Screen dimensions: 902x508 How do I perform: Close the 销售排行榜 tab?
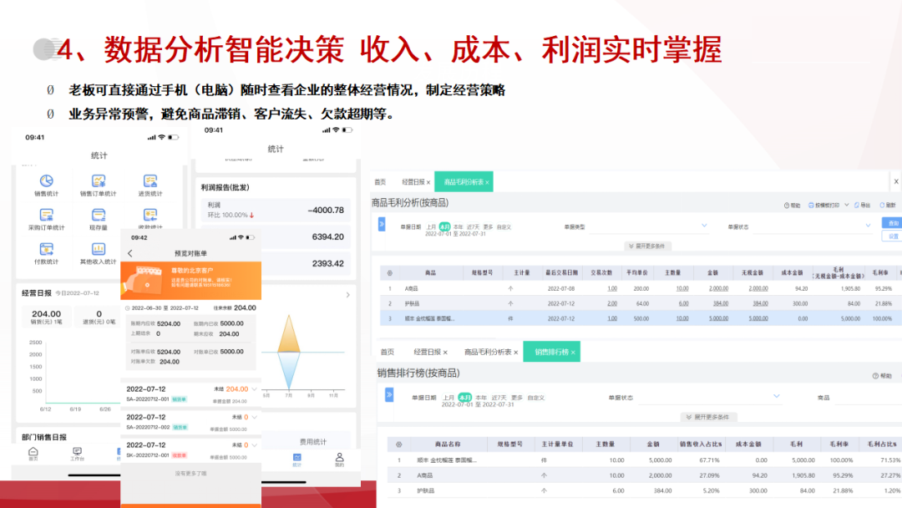573,352
